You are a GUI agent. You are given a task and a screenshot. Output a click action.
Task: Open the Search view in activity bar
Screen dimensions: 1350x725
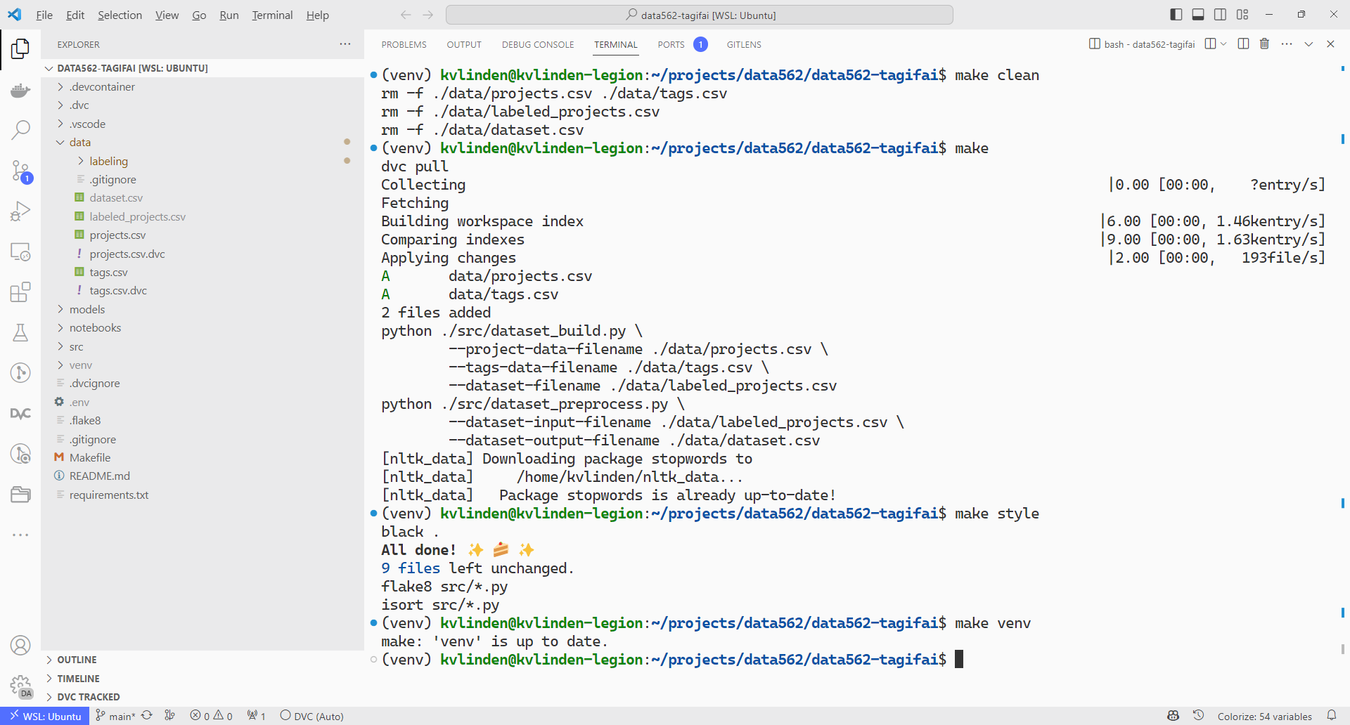[x=20, y=130]
